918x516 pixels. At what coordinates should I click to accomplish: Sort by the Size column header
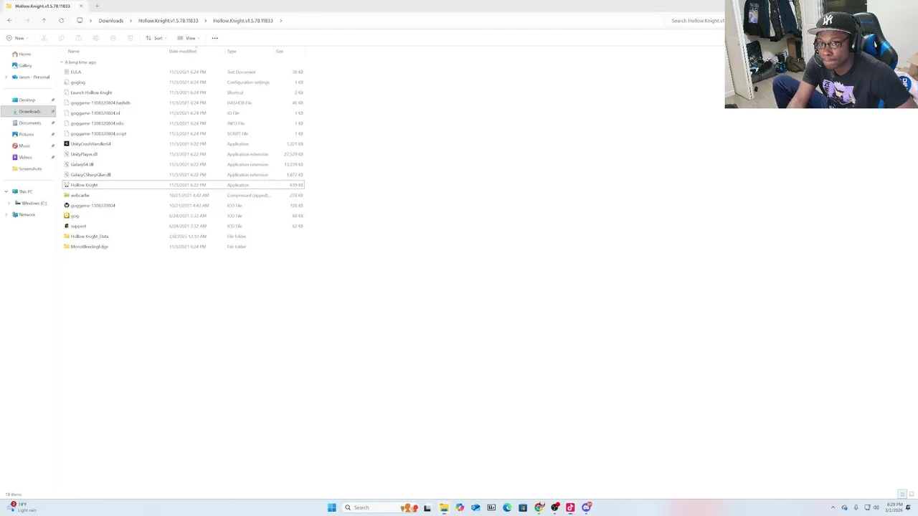pos(280,52)
